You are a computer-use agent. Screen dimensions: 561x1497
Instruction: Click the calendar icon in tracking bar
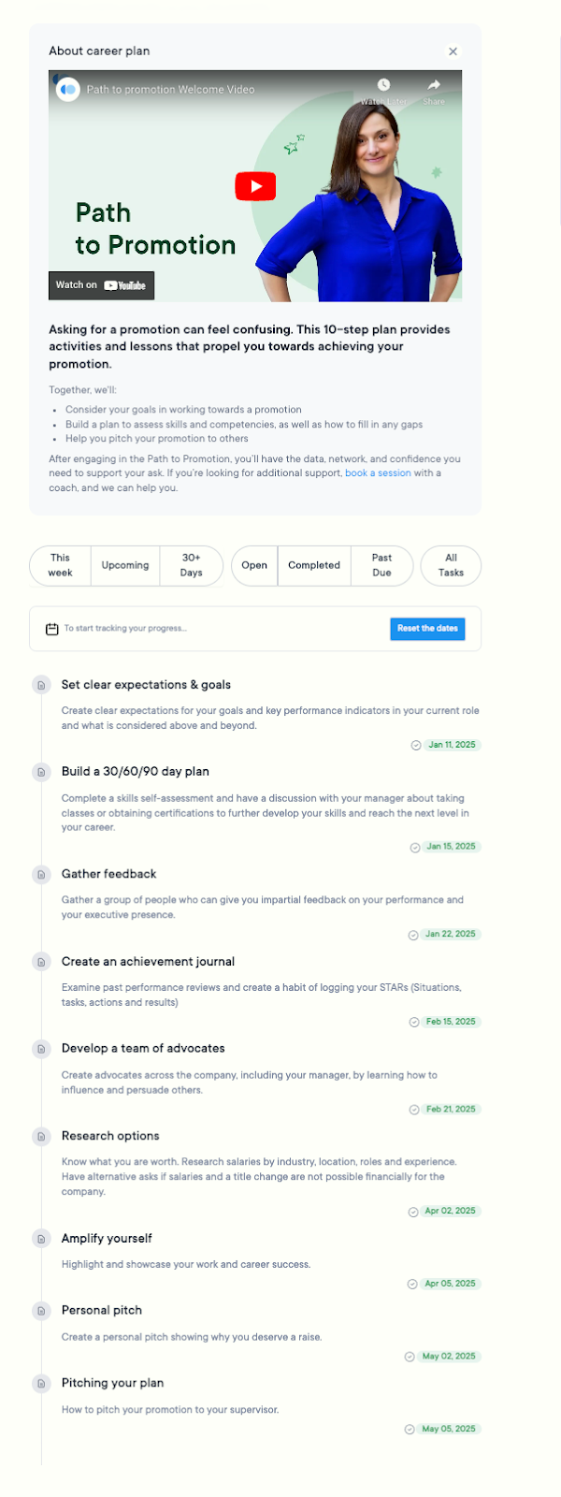tap(52, 629)
